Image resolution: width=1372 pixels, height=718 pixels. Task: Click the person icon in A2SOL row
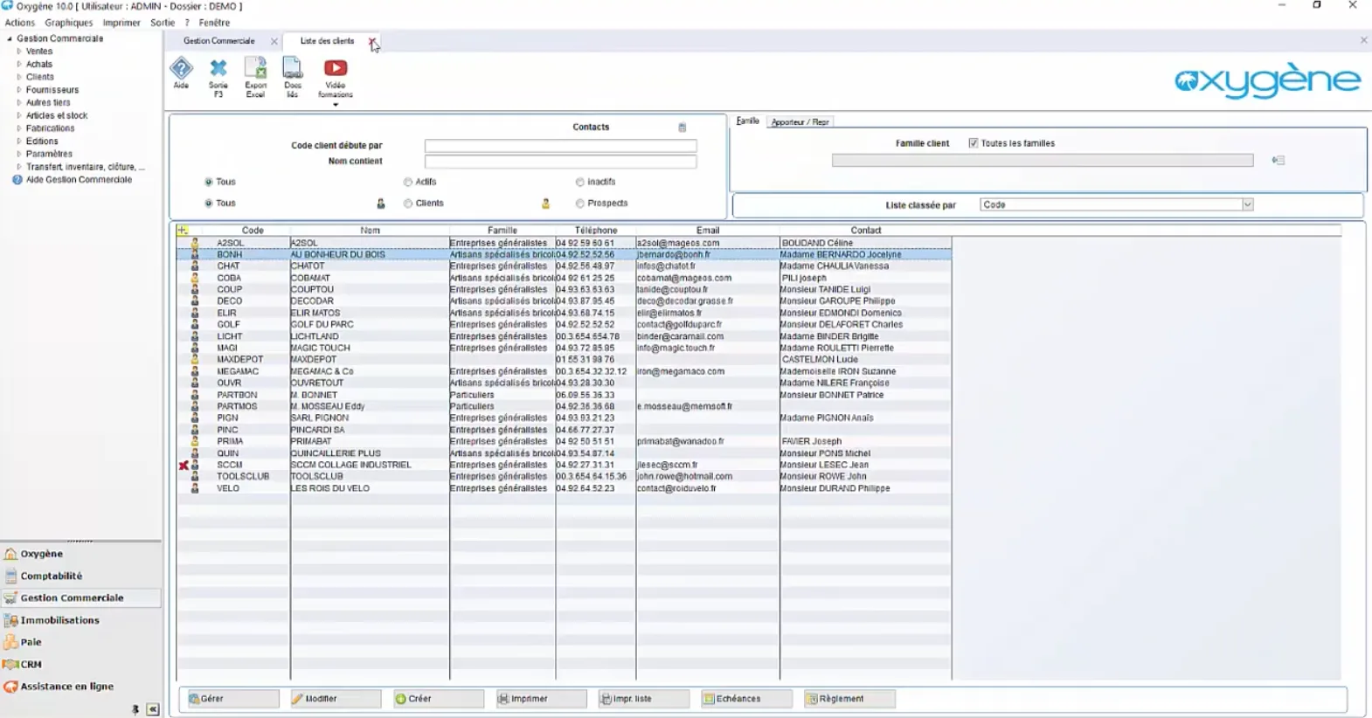(x=195, y=243)
